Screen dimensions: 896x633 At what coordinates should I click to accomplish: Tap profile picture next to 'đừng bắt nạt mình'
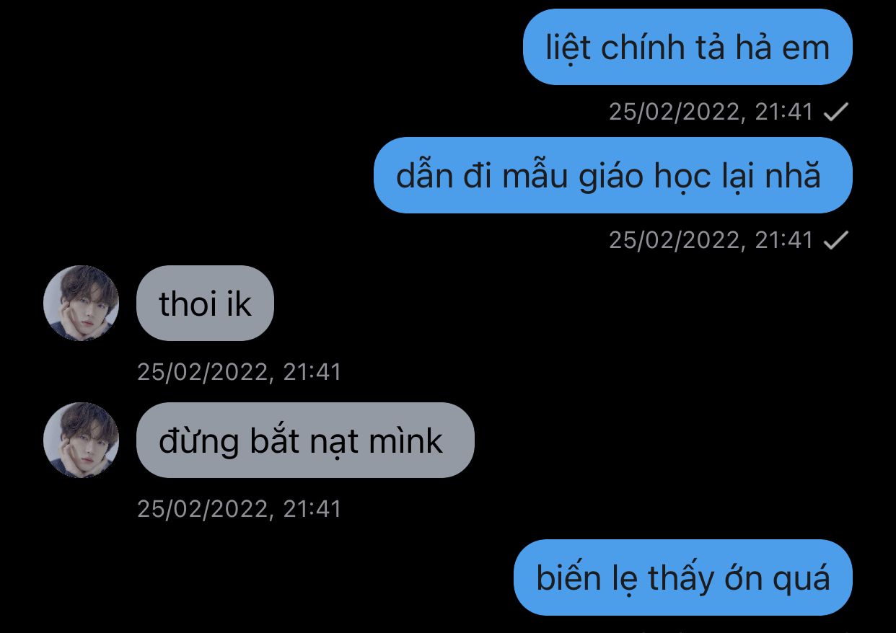pos(81,440)
